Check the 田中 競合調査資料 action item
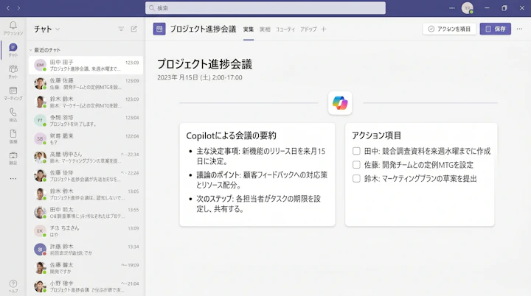531x296 pixels. (356, 151)
